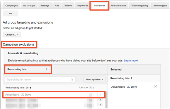Image resolution: width=170 pixels, height=109 pixels.
Task: Open the Choose... ad group dropdown
Action: pos(12,34)
